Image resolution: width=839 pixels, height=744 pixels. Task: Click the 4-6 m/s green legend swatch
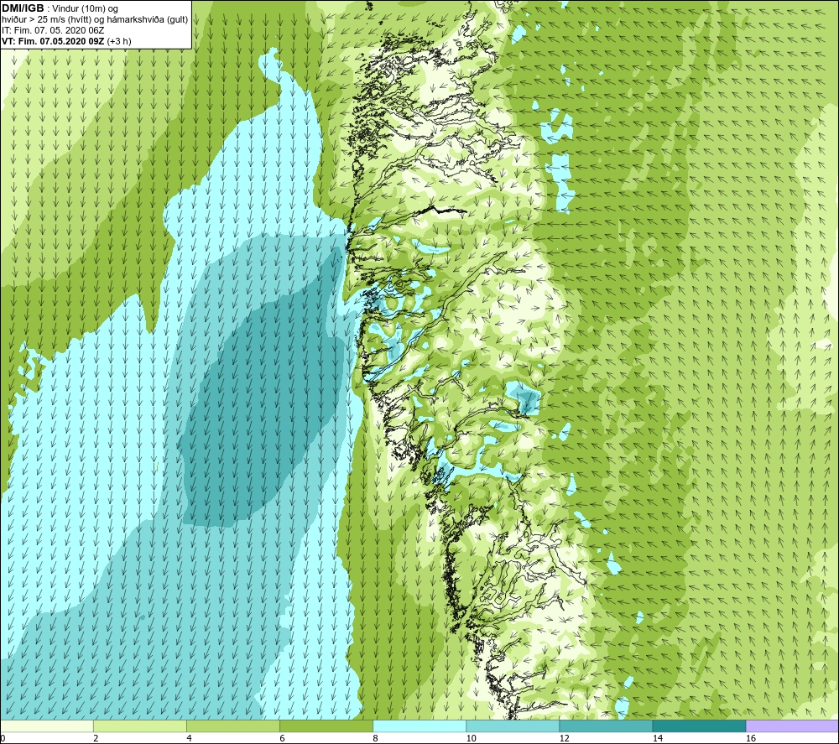(x=233, y=726)
